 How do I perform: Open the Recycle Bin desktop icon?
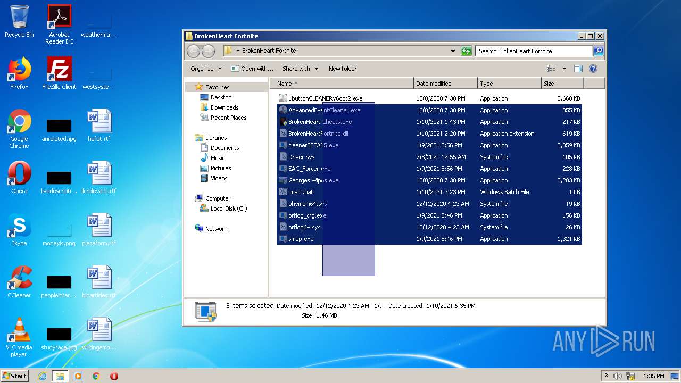(x=19, y=21)
